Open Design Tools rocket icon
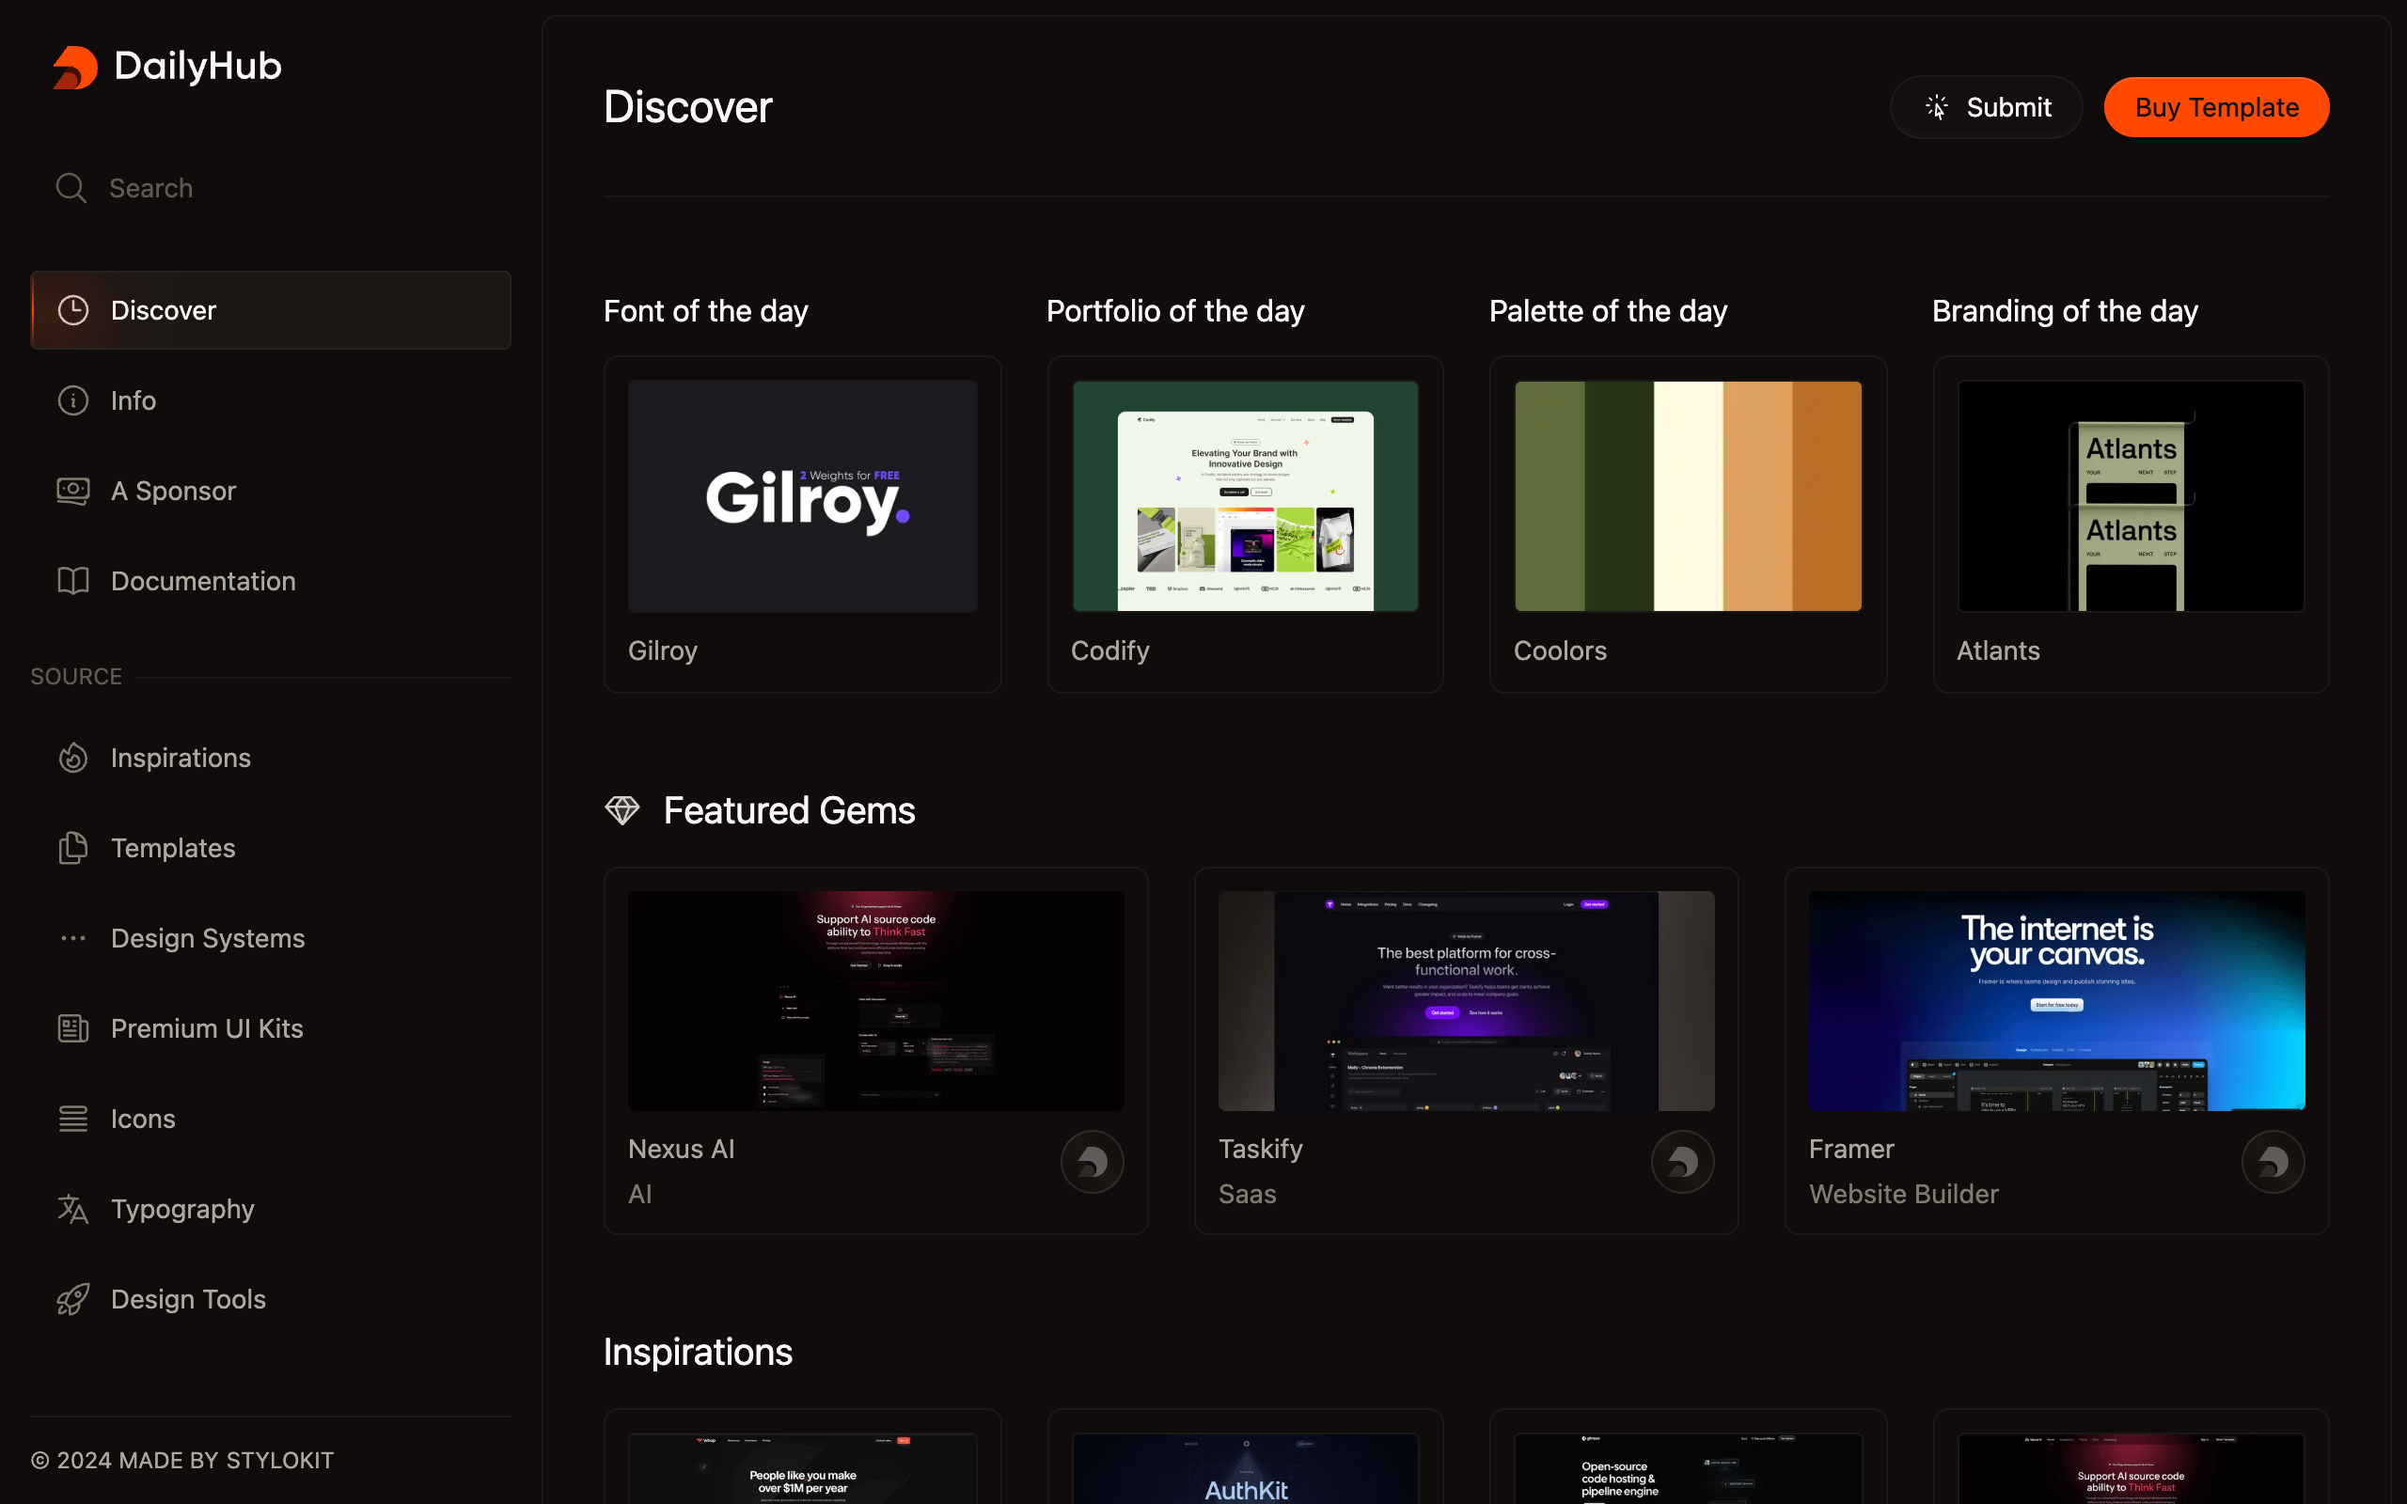 point(72,1298)
